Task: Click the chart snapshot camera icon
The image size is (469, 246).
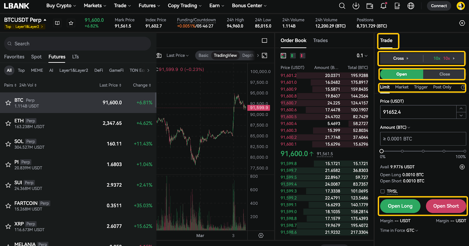Action: 159,55
